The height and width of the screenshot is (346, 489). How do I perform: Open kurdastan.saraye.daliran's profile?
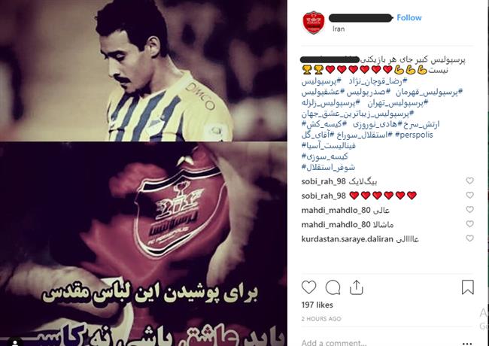tap(347, 239)
